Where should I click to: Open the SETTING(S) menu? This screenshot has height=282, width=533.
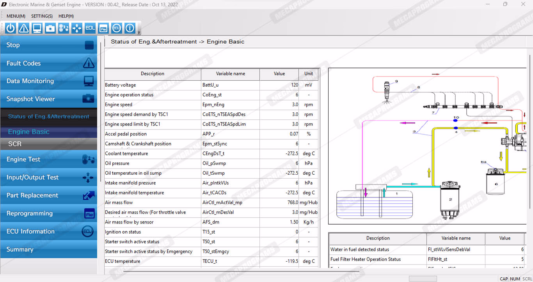pos(42,16)
